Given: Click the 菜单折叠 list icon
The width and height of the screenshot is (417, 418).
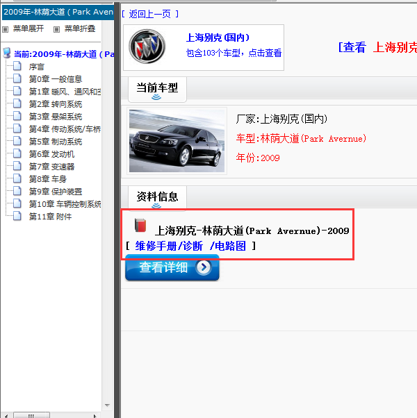Looking at the screenshot, I should pos(56,29).
